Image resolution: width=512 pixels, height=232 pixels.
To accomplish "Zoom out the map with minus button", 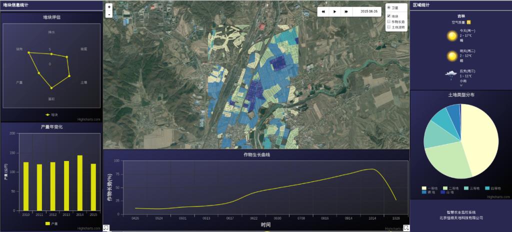I will click(x=109, y=14).
